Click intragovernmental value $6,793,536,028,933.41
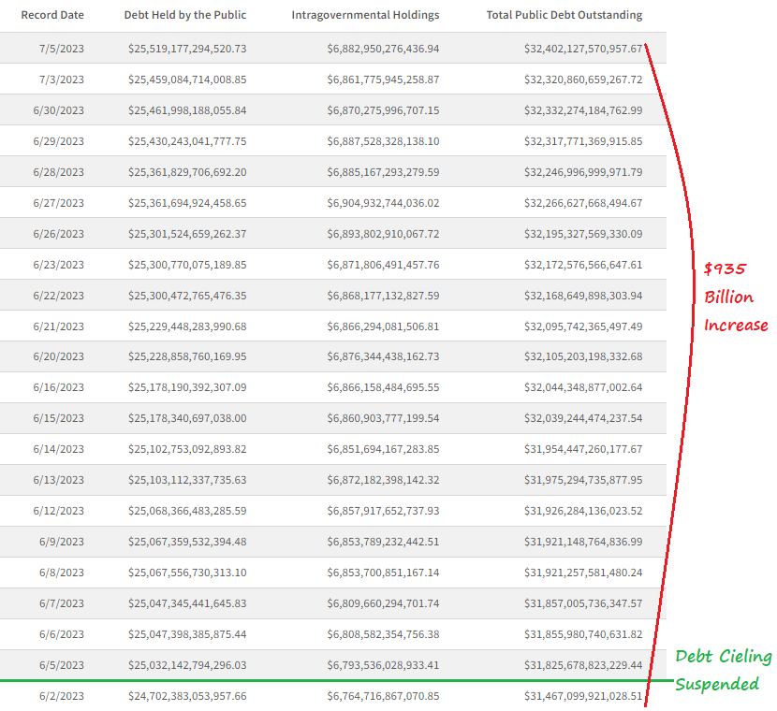Screen dimensions: 777x711 (x=383, y=665)
